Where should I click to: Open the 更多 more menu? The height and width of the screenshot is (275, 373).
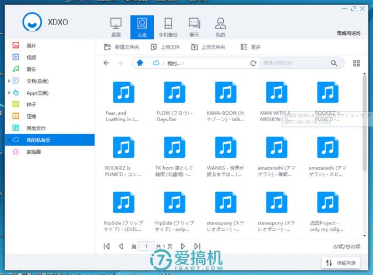251,47
